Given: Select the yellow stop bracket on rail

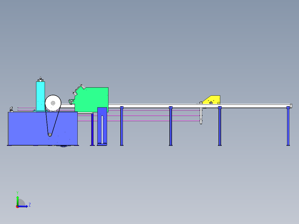Looking at the screenshot, I should (x=211, y=100).
